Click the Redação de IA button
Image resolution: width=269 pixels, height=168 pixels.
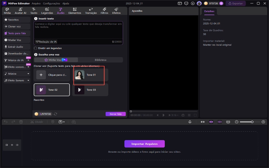(46, 42)
